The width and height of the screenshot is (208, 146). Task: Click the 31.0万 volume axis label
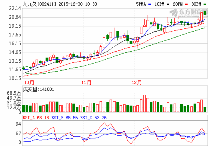[14, 103]
